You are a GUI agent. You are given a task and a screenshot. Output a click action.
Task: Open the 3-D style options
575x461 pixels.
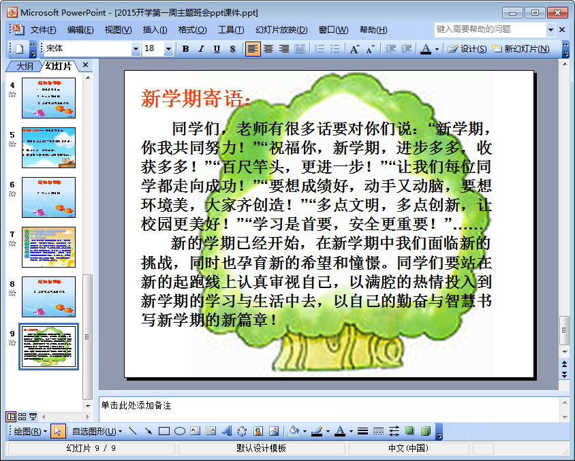click(426, 431)
